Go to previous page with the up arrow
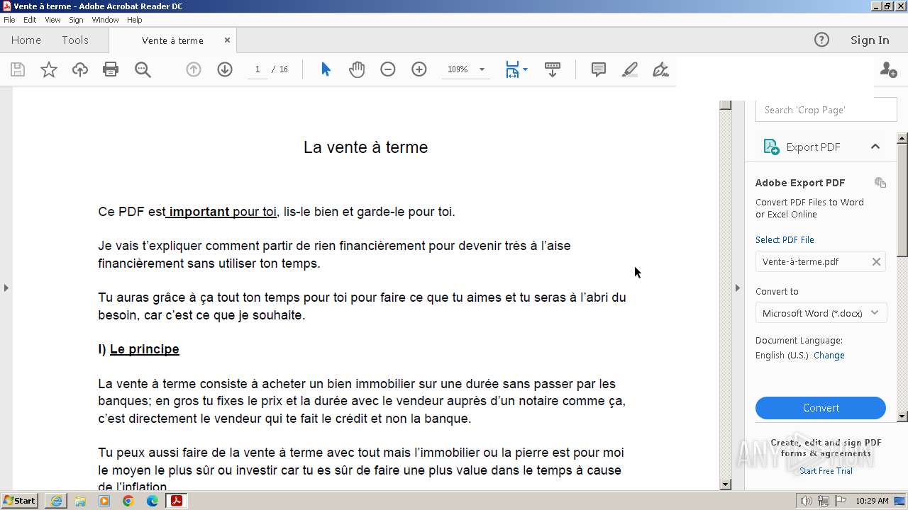 click(194, 69)
